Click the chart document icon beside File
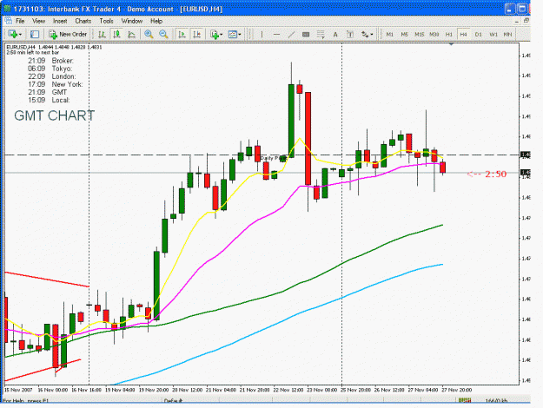The image size is (543, 408). [x=8, y=21]
